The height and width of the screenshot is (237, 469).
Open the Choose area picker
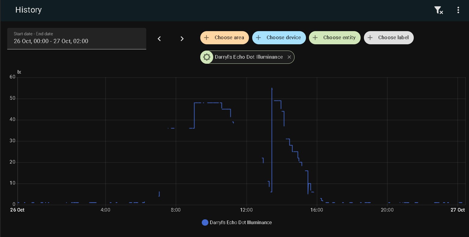tap(229, 38)
